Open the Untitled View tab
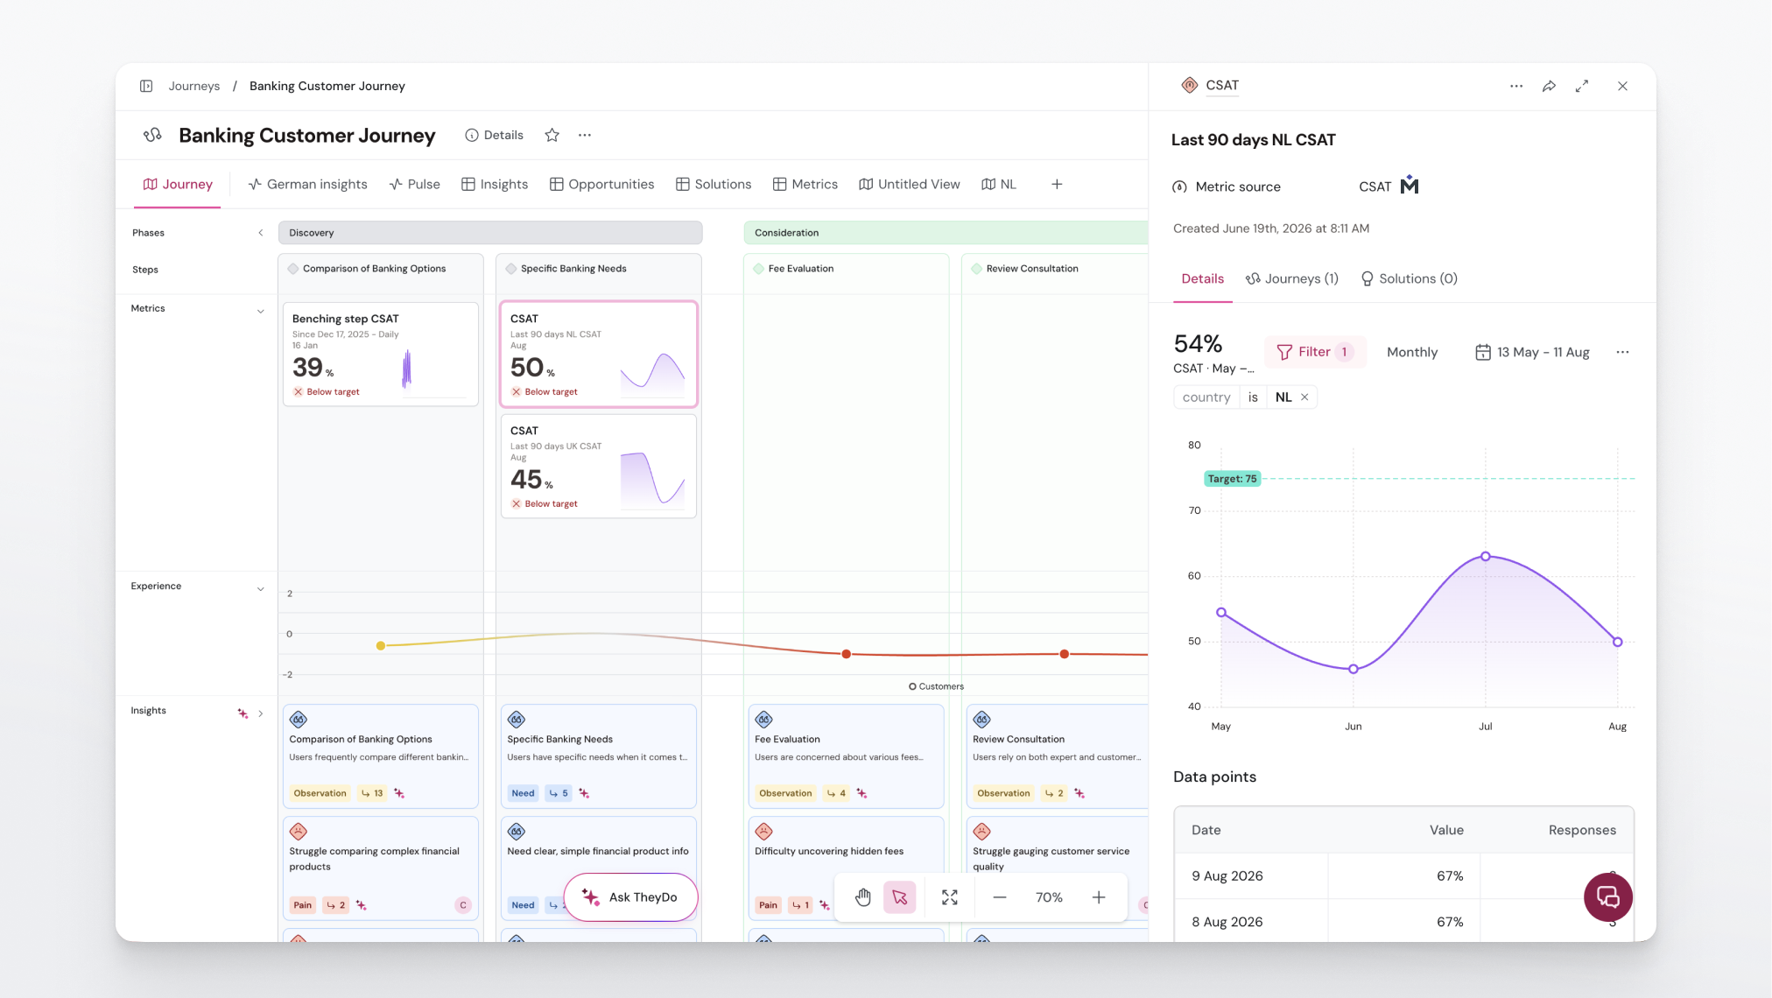 (x=909, y=184)
